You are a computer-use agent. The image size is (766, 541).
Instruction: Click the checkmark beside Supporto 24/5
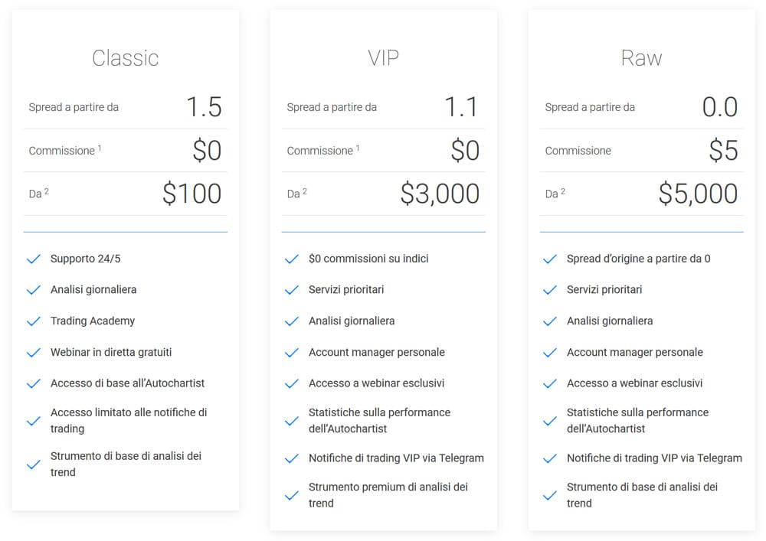[x=33, y=259]
